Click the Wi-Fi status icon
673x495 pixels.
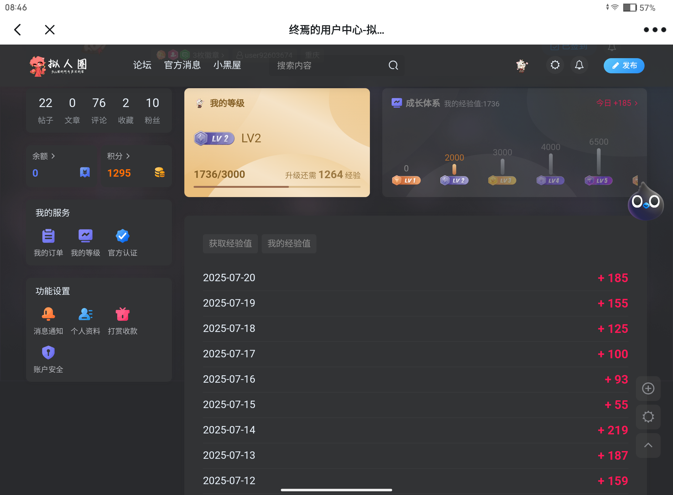(615, 7)
